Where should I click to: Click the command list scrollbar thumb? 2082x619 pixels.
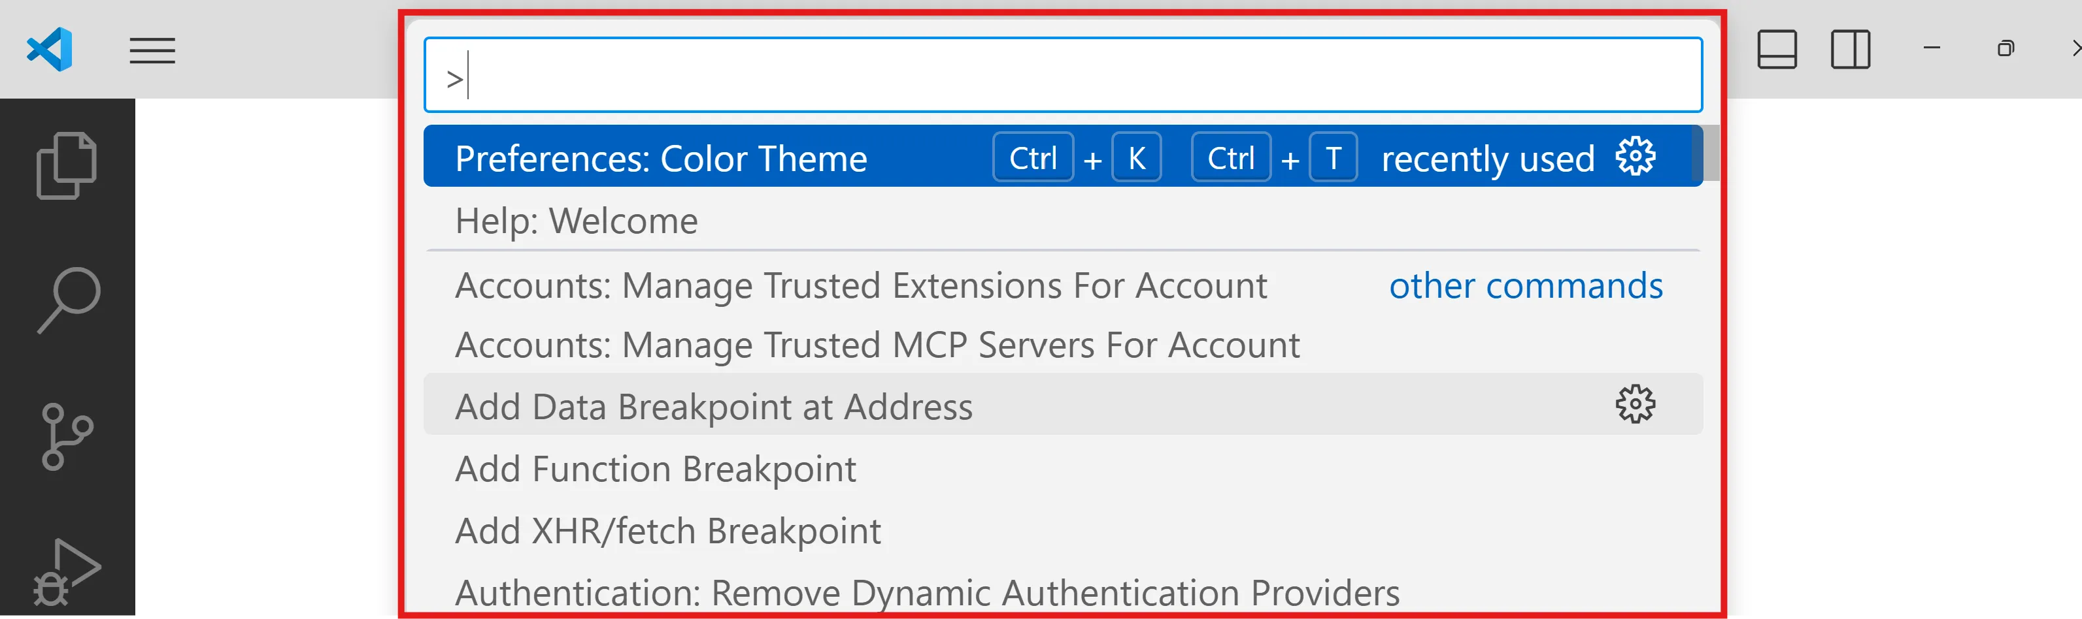click(1710, 153)
